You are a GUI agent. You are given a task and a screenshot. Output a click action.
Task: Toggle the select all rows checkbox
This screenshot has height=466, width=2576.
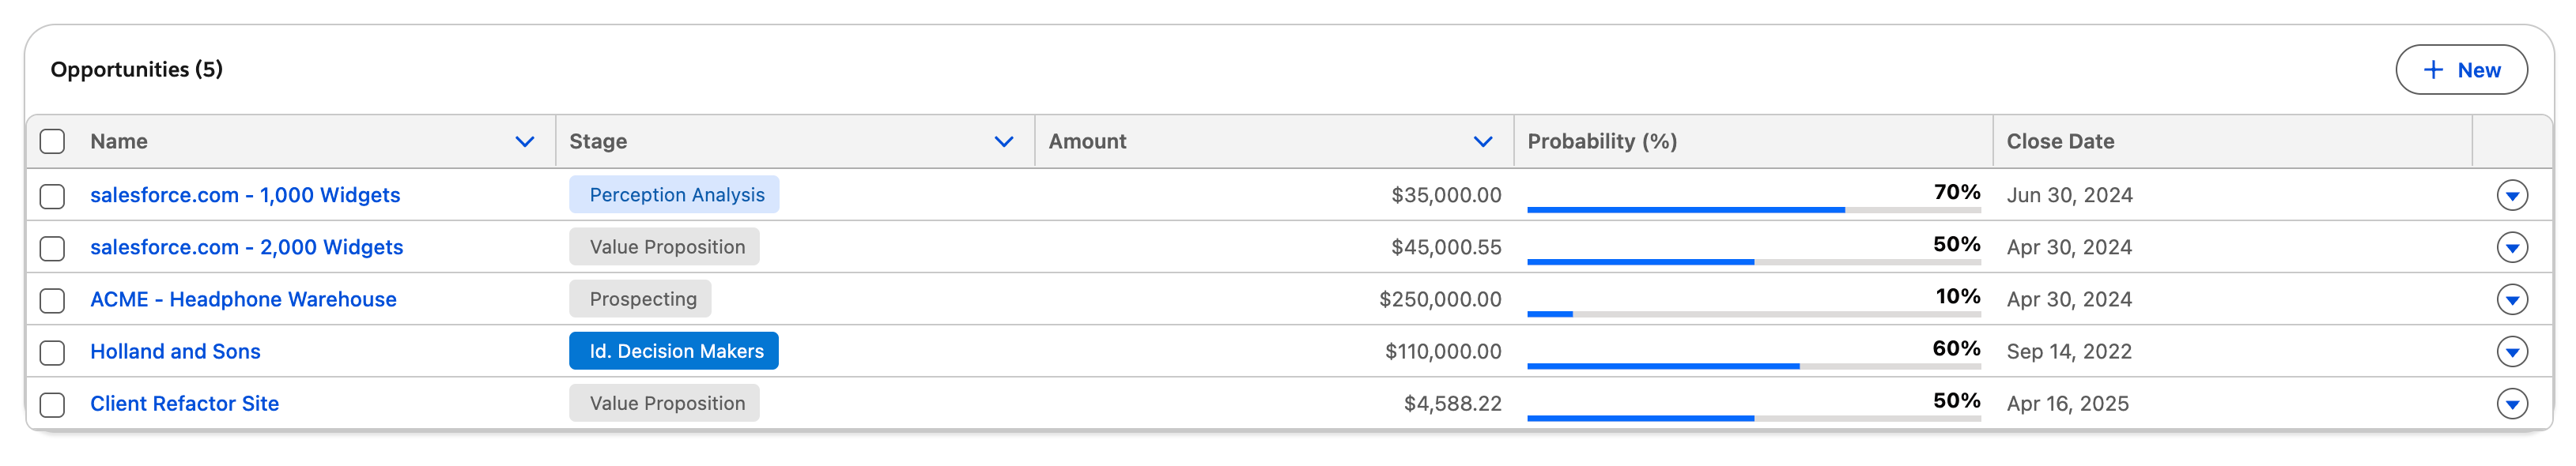click(52, 141)
